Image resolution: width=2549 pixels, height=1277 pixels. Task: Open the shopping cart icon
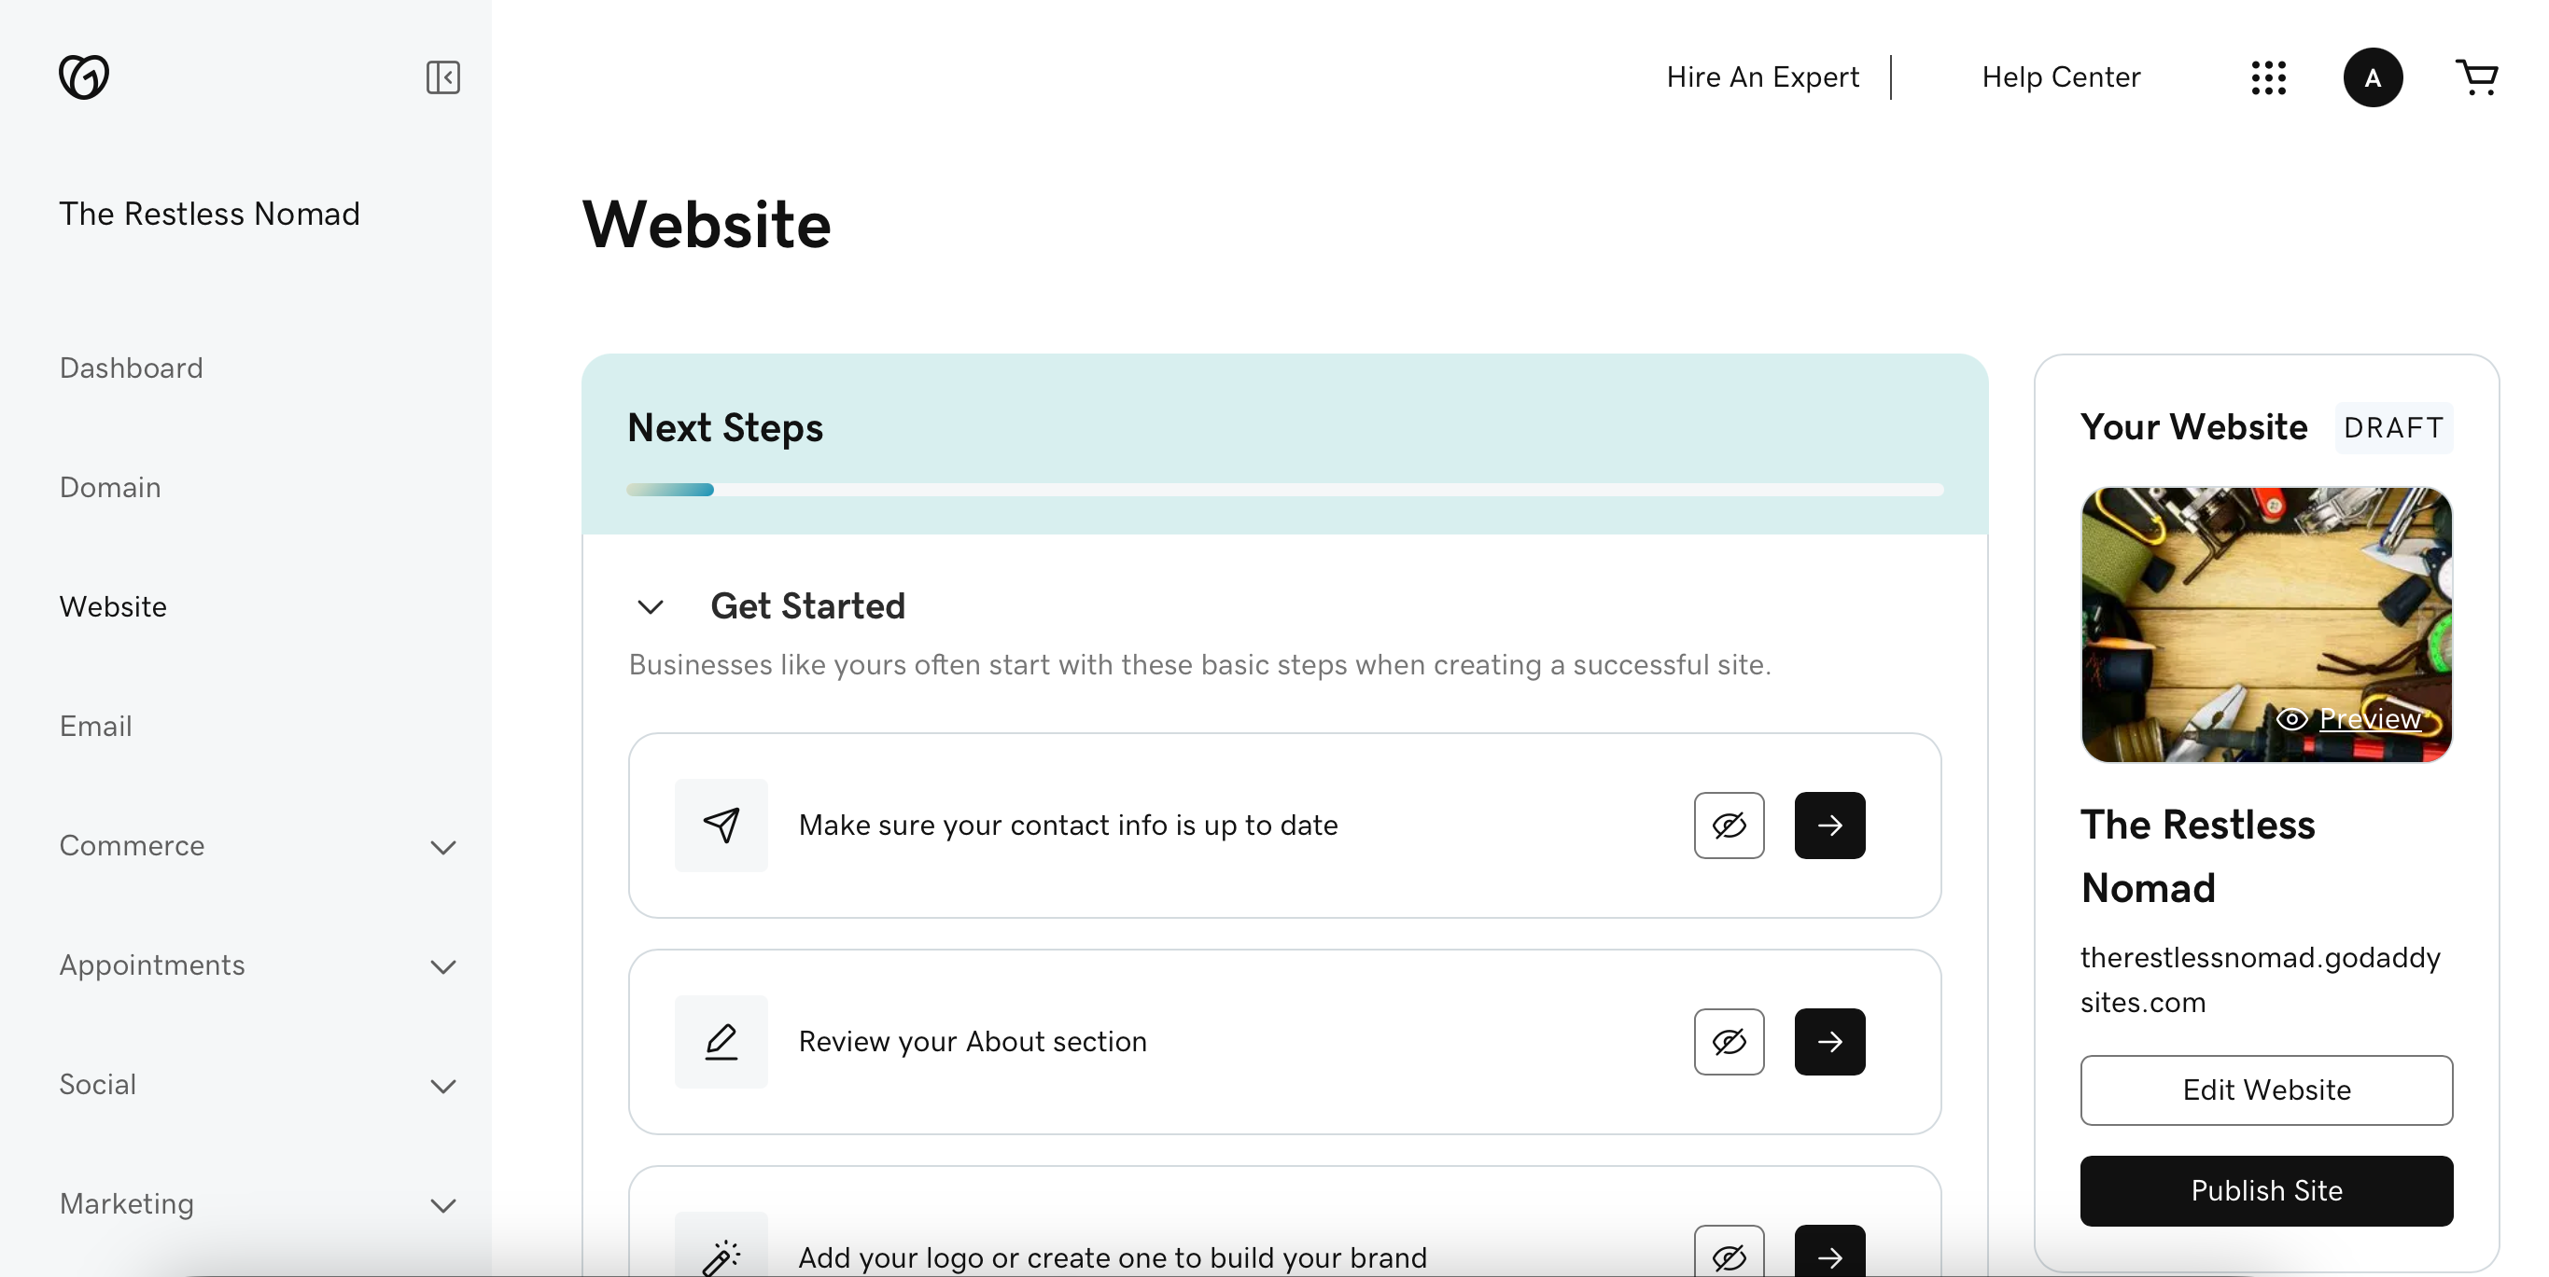[x=2477, y=77]
